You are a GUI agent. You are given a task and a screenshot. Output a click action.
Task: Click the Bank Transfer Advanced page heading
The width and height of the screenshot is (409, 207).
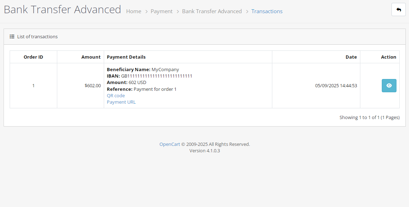[x=62, y=10]
